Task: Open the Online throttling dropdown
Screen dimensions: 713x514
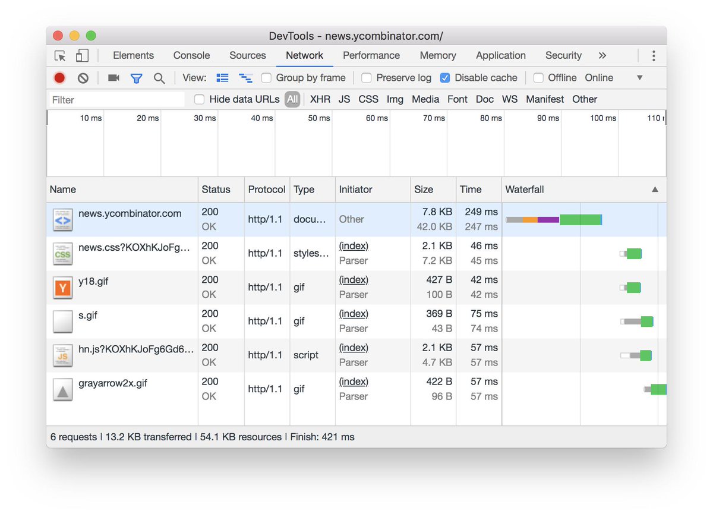Action: click(x=614, y=78)
